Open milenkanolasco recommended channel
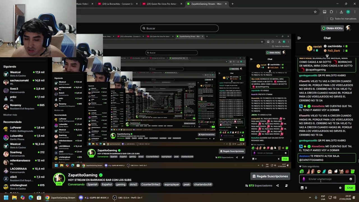Screen dimensions: 359x202 click(x=24, y=162)
